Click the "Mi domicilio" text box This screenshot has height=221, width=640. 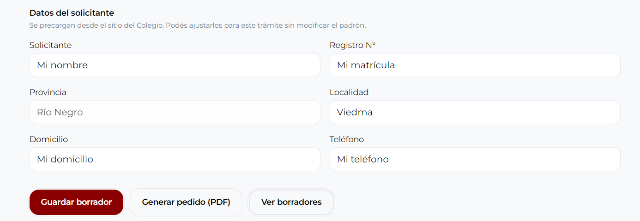tap(175, 159)
